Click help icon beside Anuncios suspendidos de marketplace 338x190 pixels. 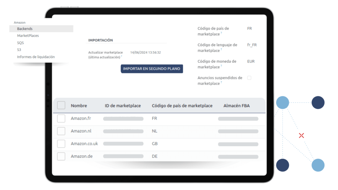coord(221,83)
